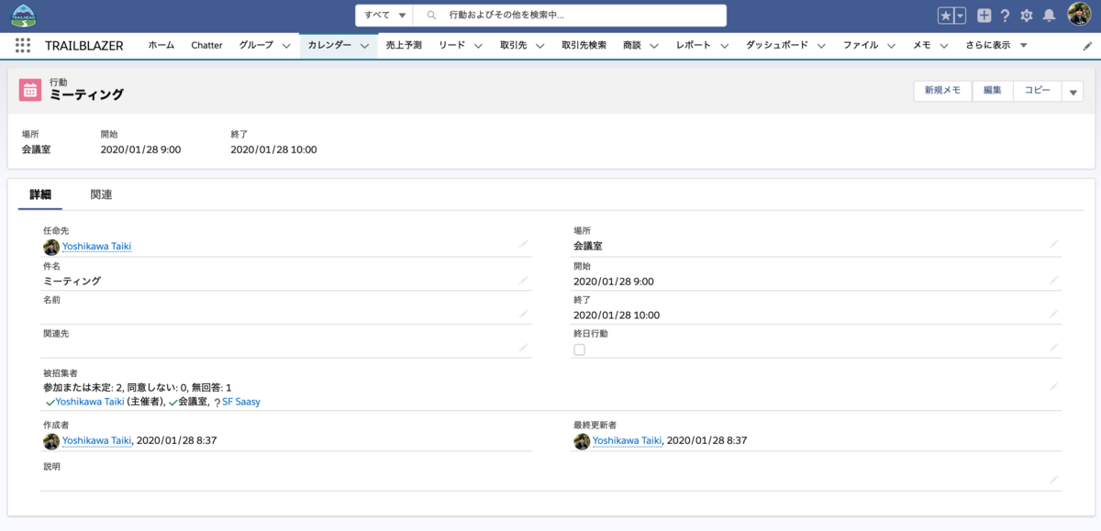Open the favorites star icon

947,15
